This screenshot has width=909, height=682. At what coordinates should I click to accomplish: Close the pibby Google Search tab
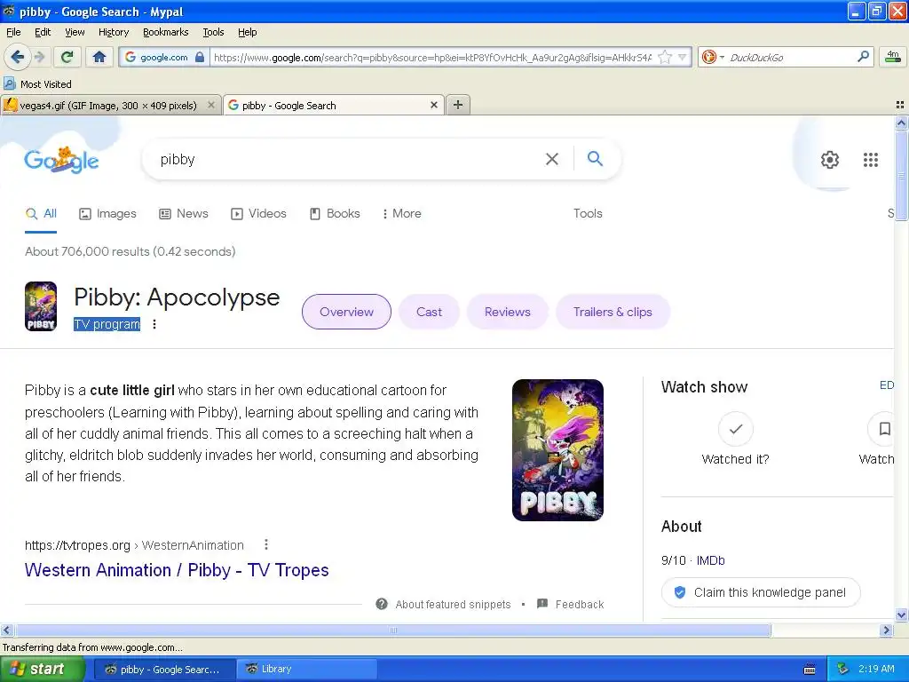(x=433, y=105)
